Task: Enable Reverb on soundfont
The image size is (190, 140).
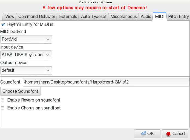Action: coord(3,100)
